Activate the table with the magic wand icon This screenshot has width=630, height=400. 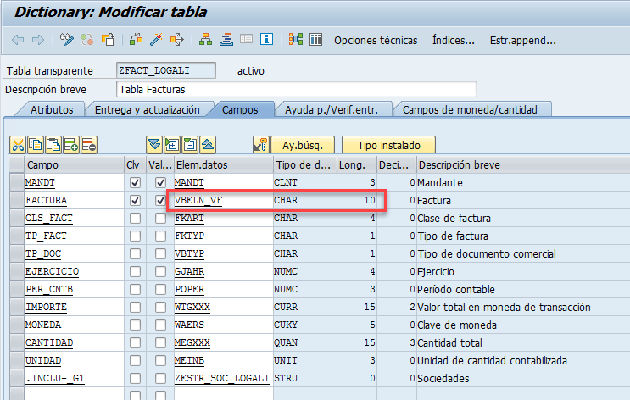pyautogui.click(x=156, y=39)
